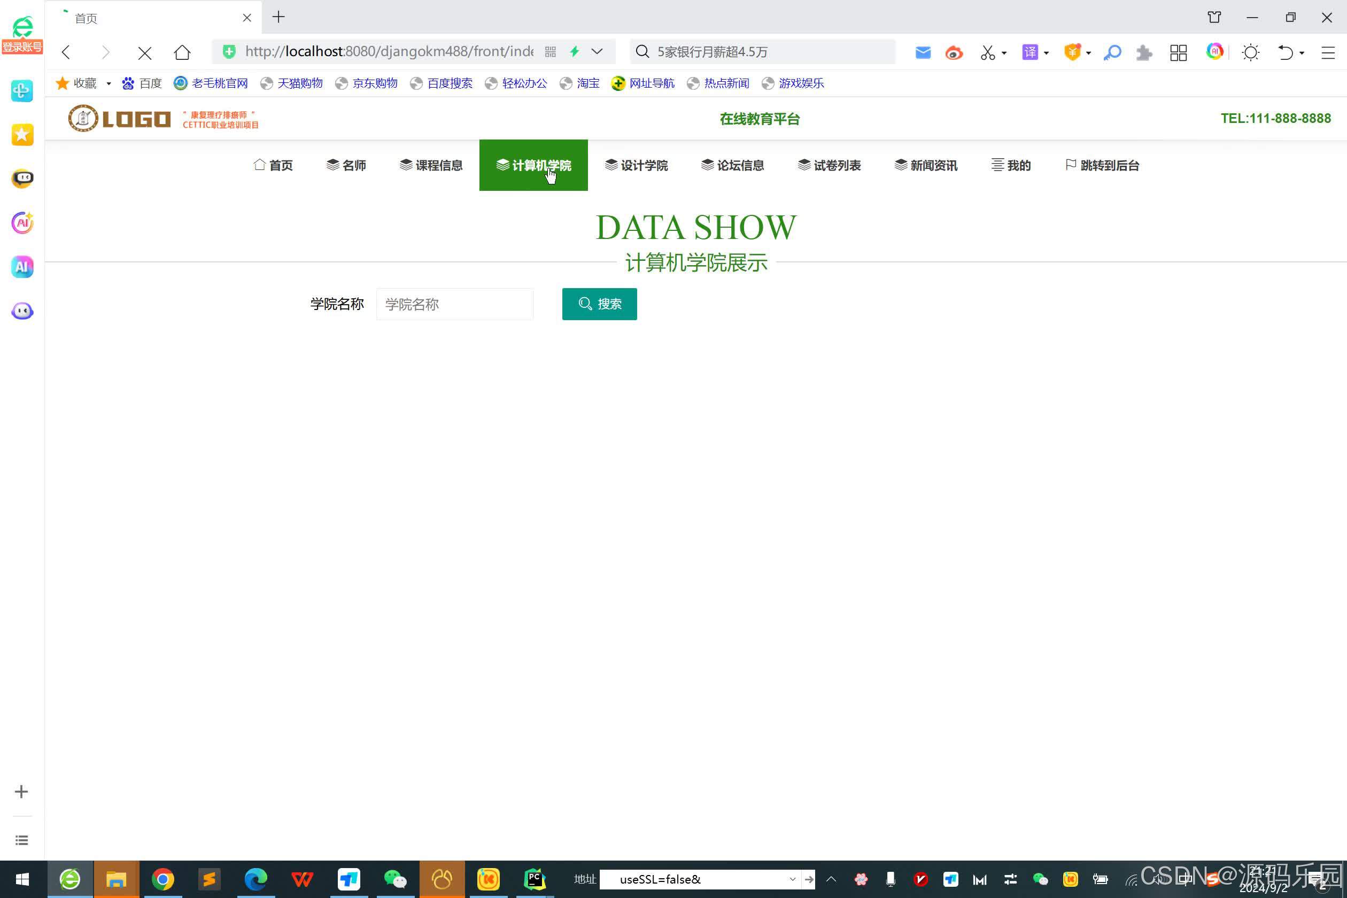Click the 搜索 search button

click(x=599, y=304)
